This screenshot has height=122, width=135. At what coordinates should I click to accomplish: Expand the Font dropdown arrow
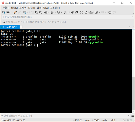pos(68,12)
